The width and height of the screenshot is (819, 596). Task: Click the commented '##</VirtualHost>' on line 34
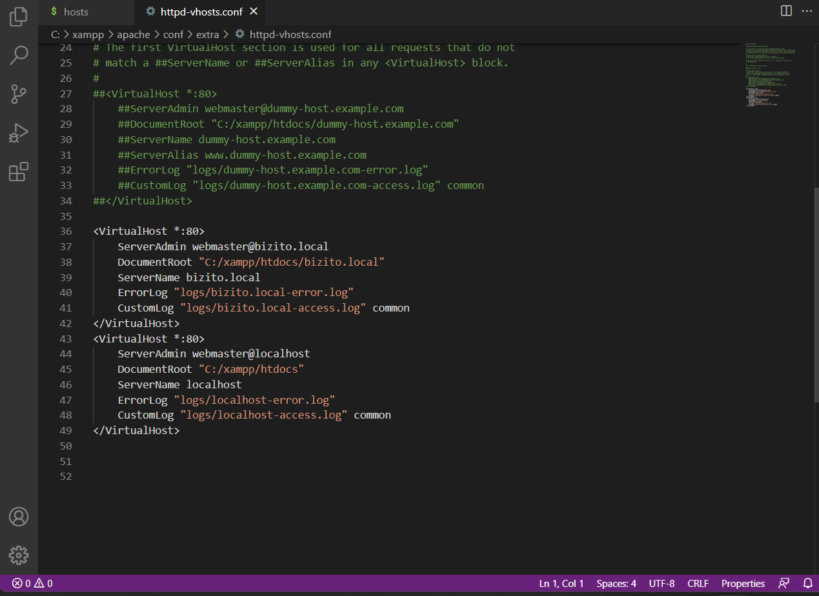tap(143, 201)
